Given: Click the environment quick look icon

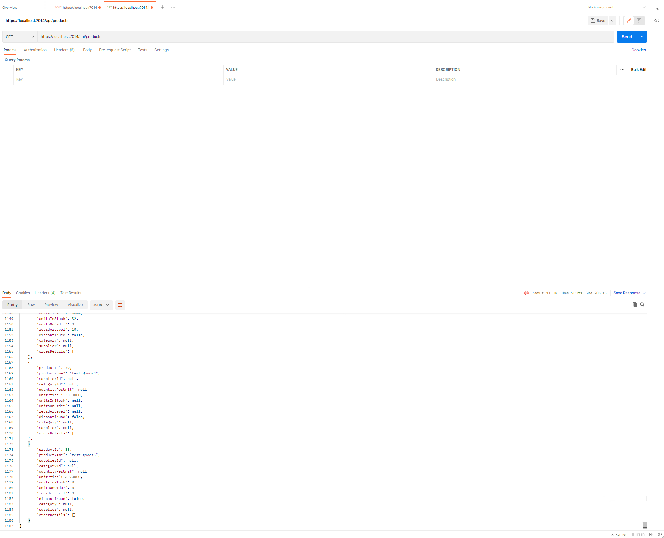Looking at the screenshot, I should click(656, 8).
